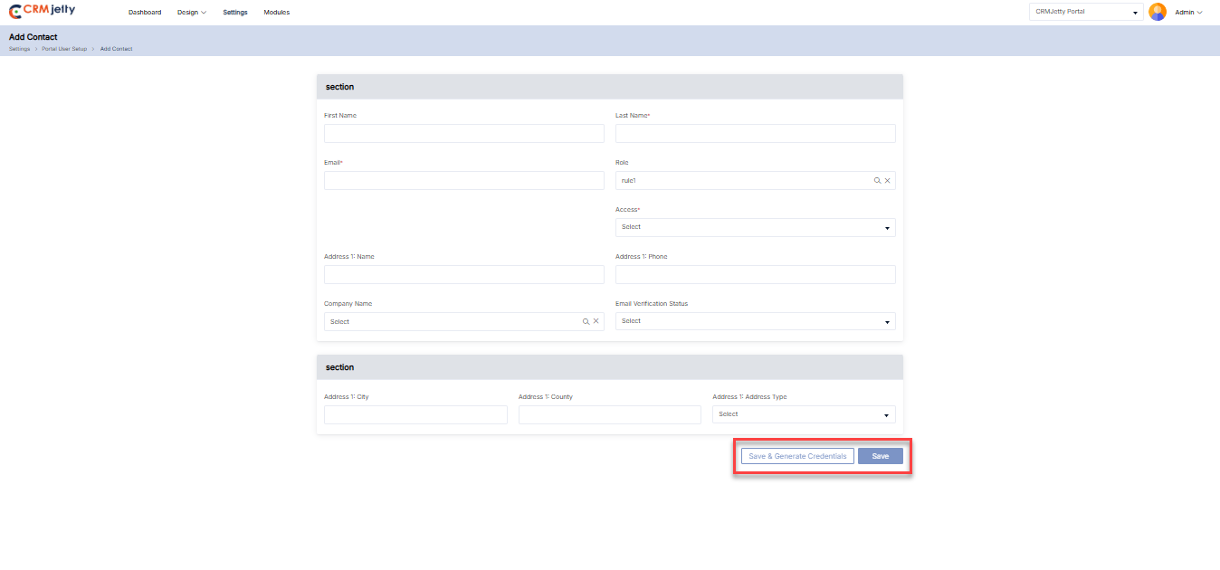
Task: Expand Email Verification Status dropdown
Action: pyautogui.click(x=755, y=321)
